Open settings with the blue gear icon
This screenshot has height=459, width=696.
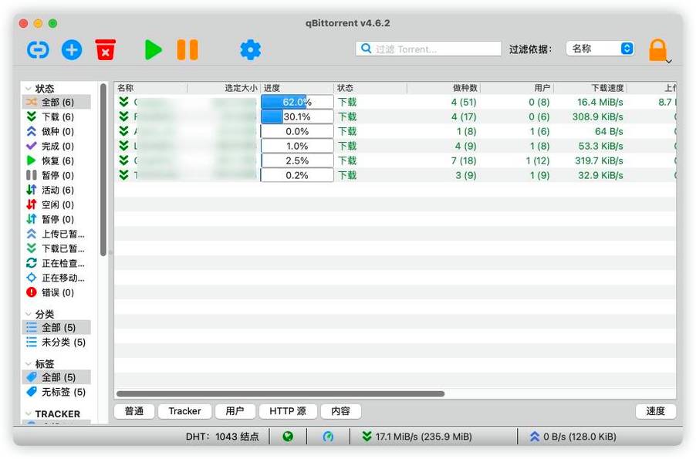[x=250, y=50]
